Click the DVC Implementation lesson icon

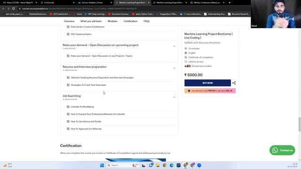pyautogui.click(x=68, y=34)
